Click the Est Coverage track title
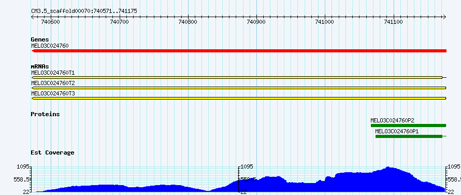 52,152
